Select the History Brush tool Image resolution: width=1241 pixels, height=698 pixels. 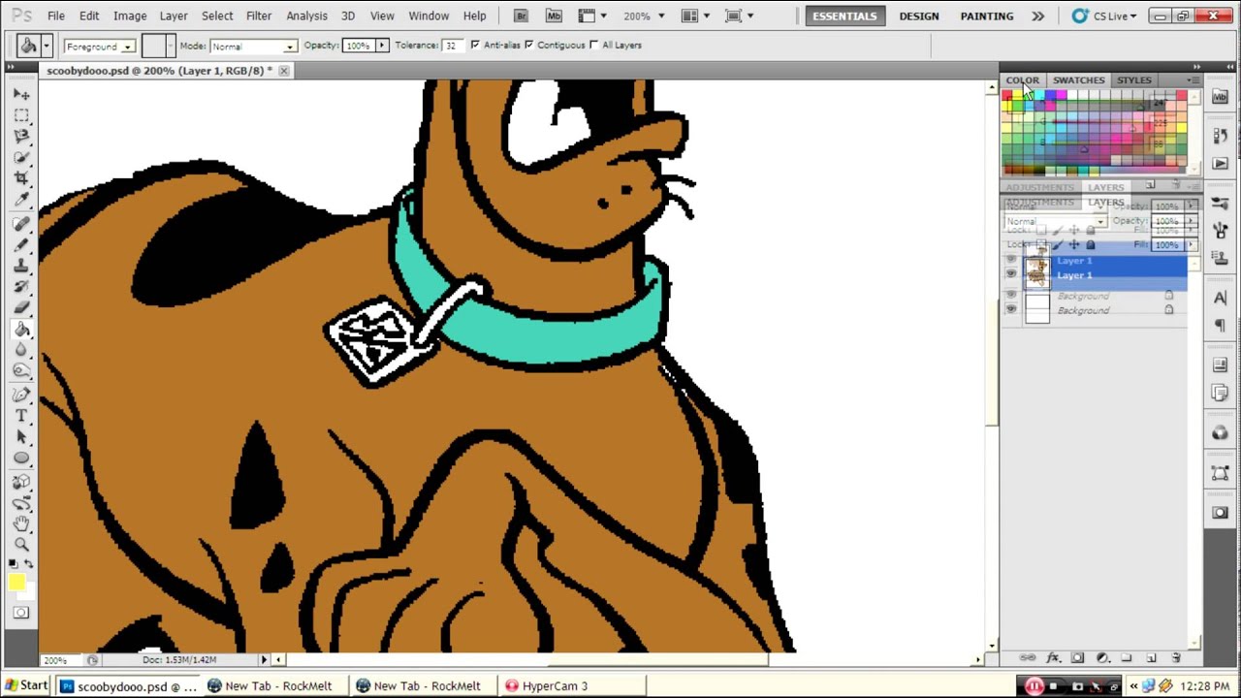pyautogui.click(x=21, y=288)
